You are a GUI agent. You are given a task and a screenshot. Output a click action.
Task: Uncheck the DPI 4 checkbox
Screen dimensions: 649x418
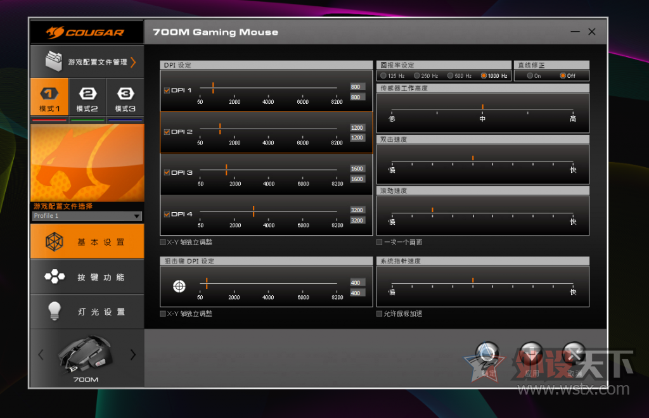coord(167,214)
